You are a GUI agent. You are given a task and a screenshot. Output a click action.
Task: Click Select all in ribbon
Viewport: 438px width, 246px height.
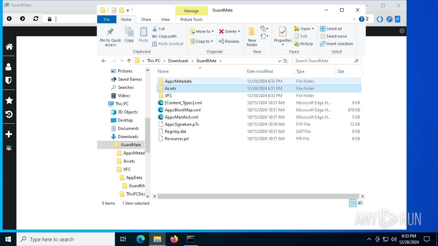[x=331, y=29]
